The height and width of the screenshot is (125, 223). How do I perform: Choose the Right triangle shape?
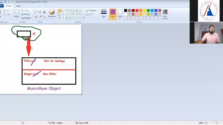tap(60, 14)
